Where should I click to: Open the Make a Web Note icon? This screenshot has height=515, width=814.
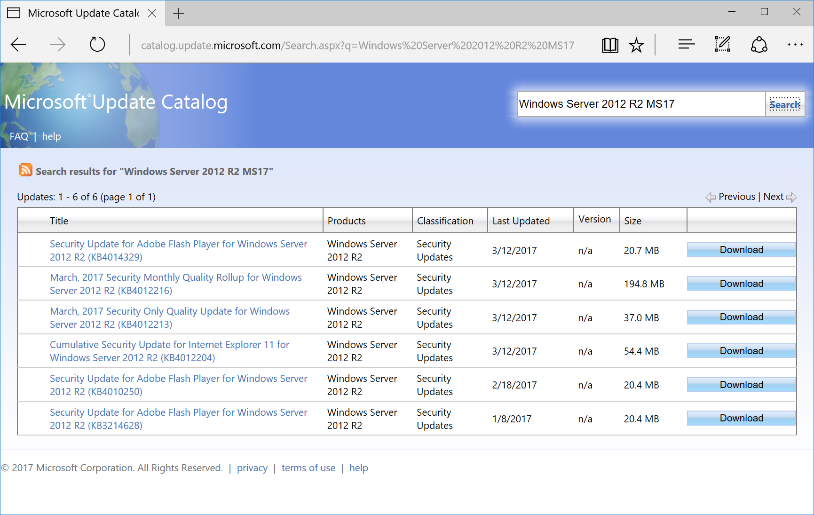click(x=722, y=45)
